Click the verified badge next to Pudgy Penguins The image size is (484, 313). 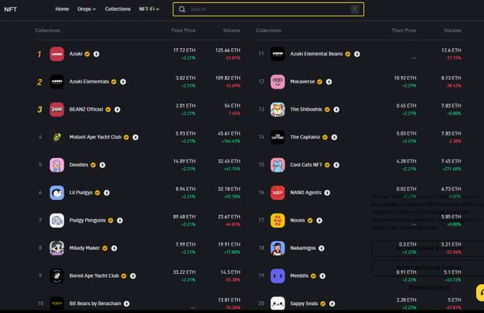111,221
